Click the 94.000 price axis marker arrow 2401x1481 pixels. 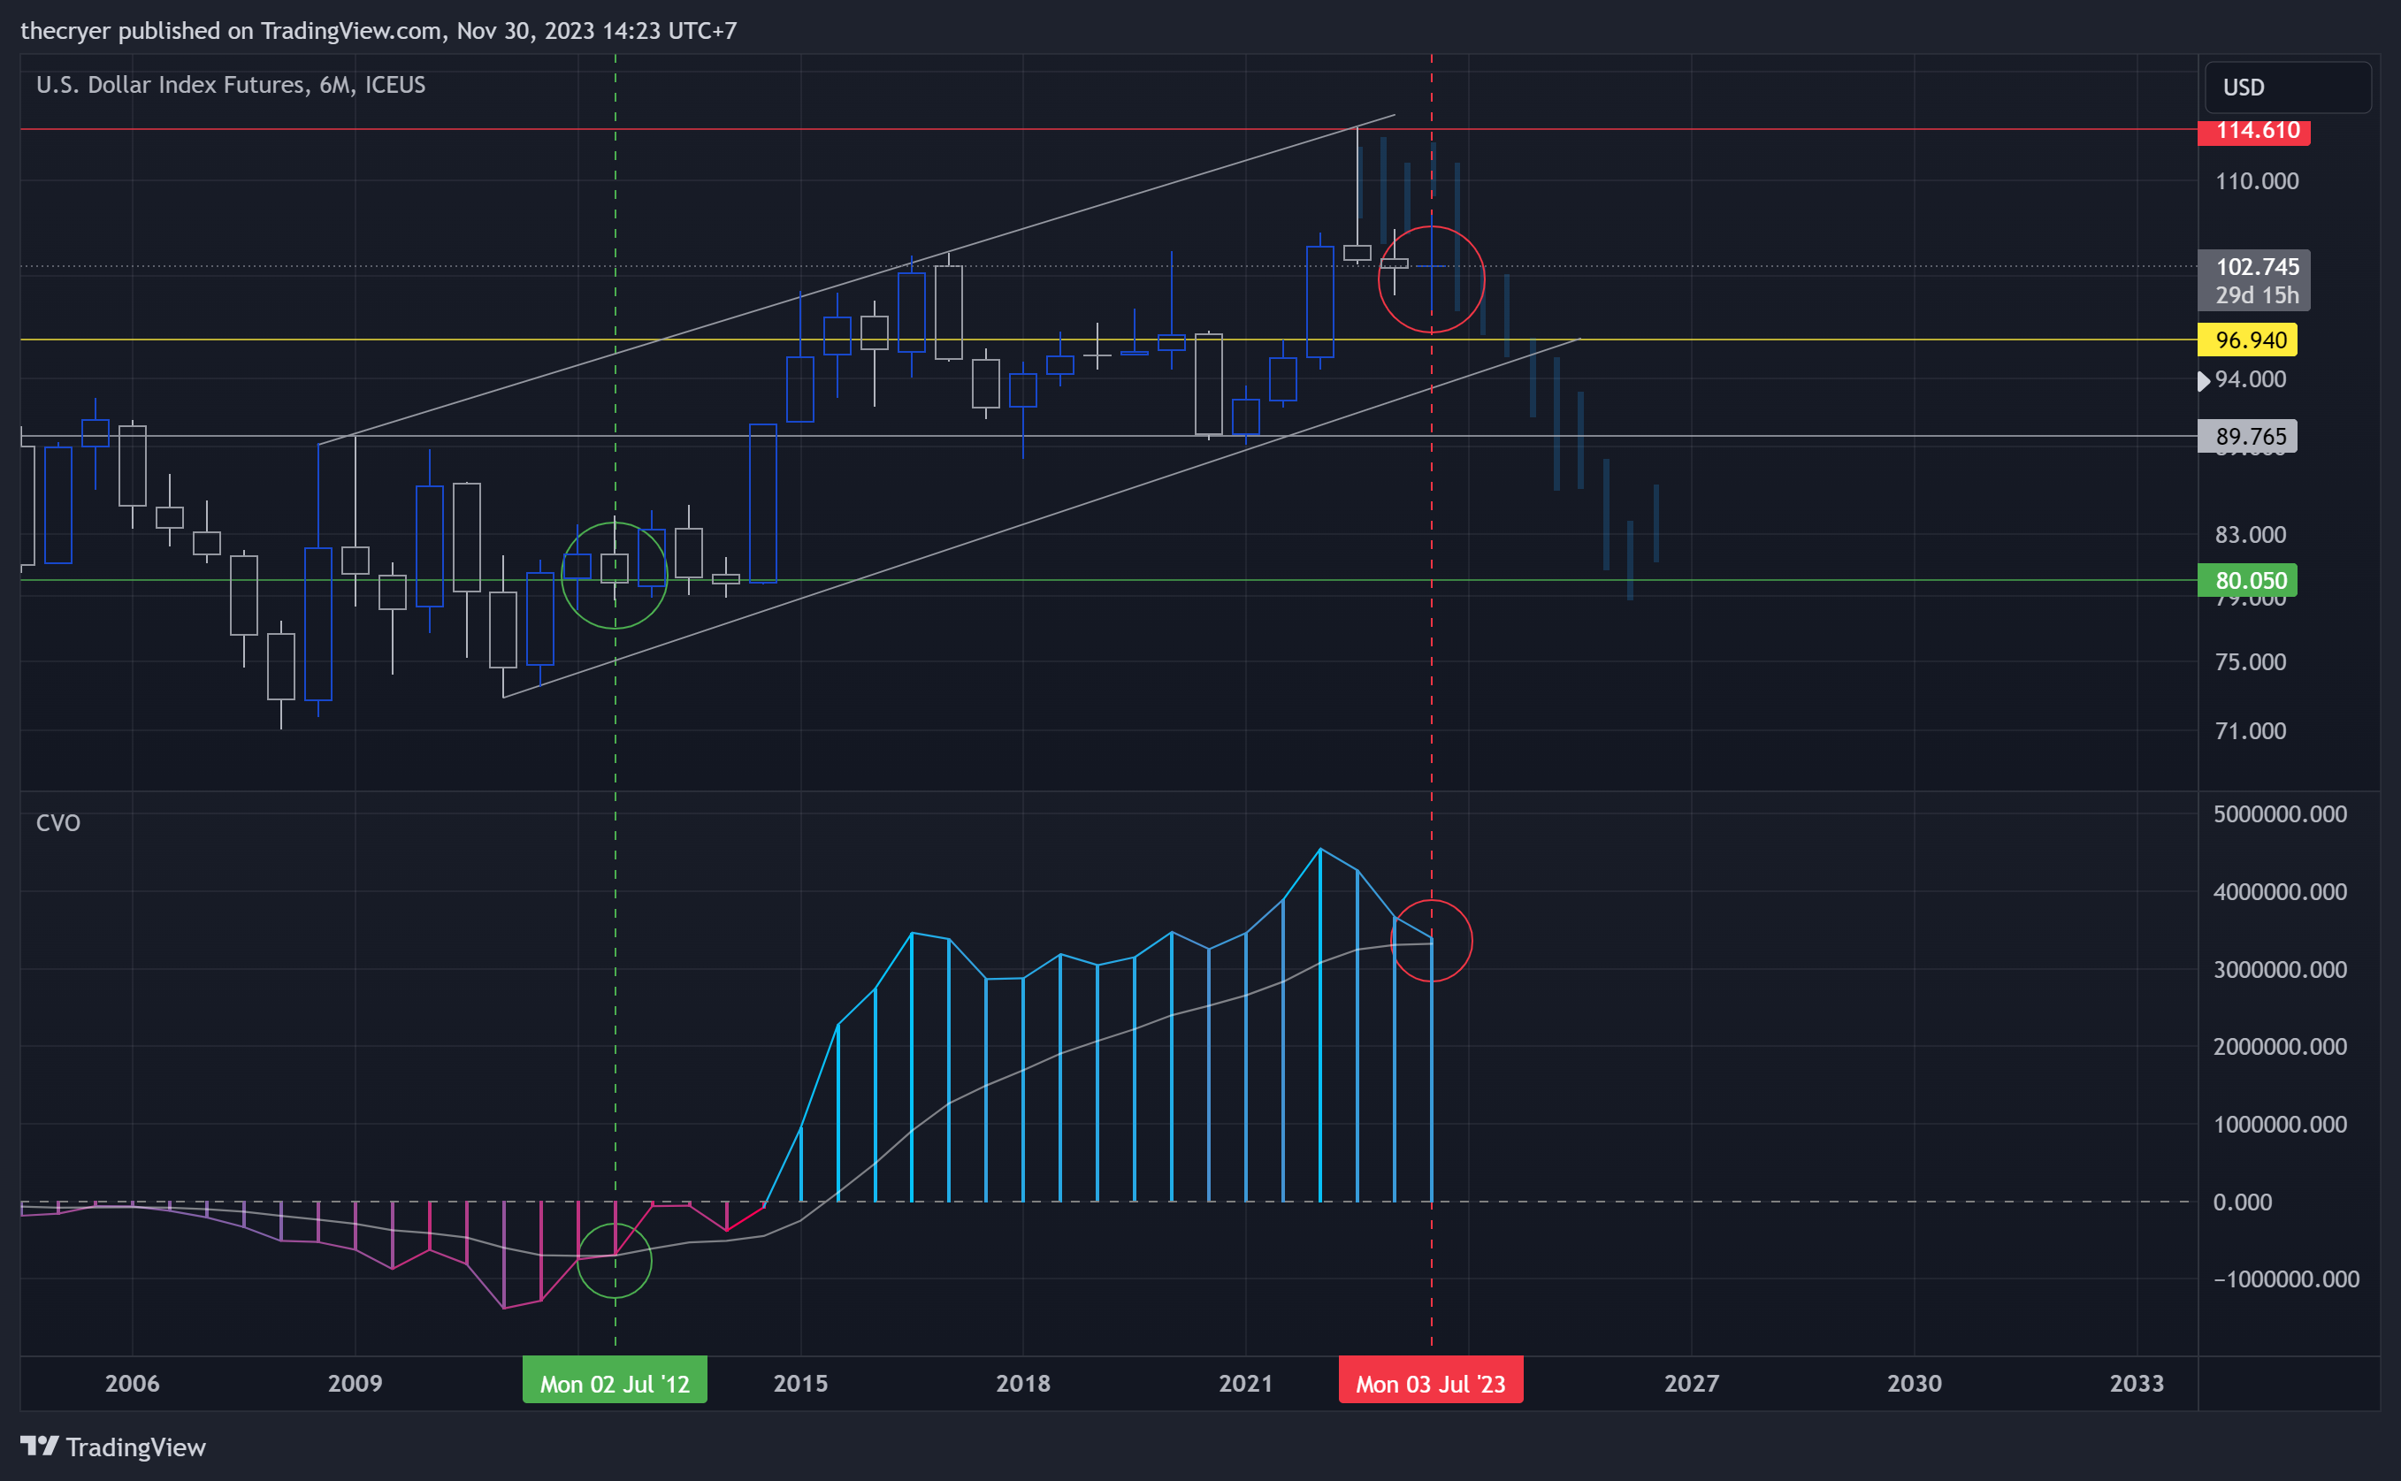(x=2204, y=380)
